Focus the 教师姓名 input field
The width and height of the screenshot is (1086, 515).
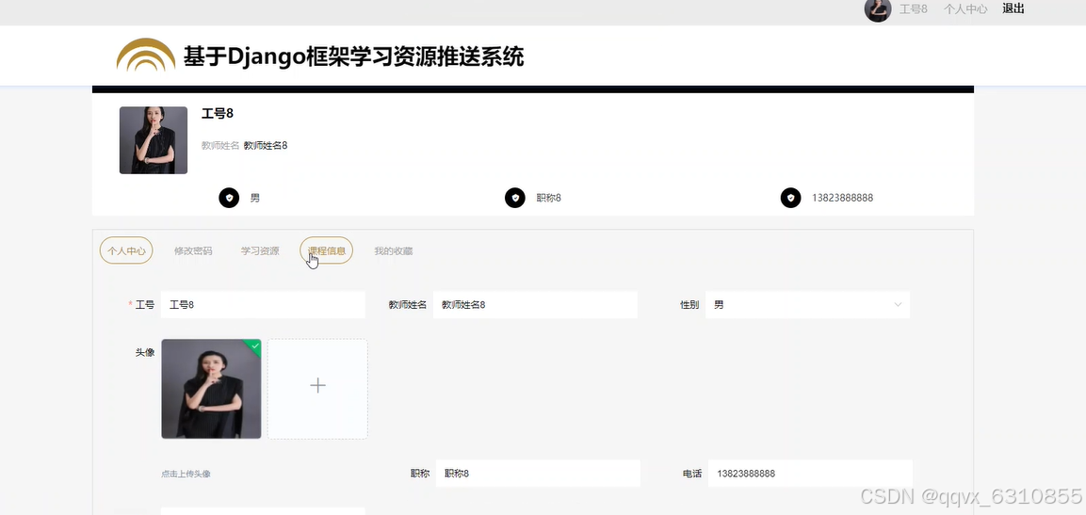click(x=535, y=304)
